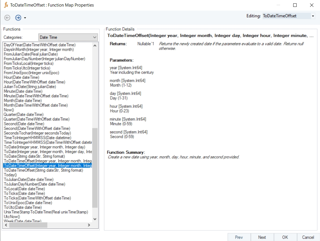Pick ToDate(String dateStr, String format)
This screenshot has height=241, width=320.
point(34,156)
